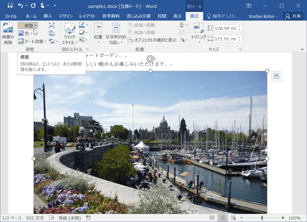The width and height of the screenshot is (307, 222).
Task: Click 背景の削除 remove background
Action: pos(8,34)
